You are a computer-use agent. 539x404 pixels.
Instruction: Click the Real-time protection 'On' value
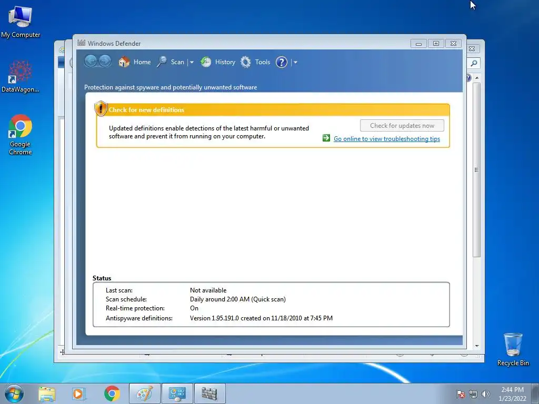194,308
